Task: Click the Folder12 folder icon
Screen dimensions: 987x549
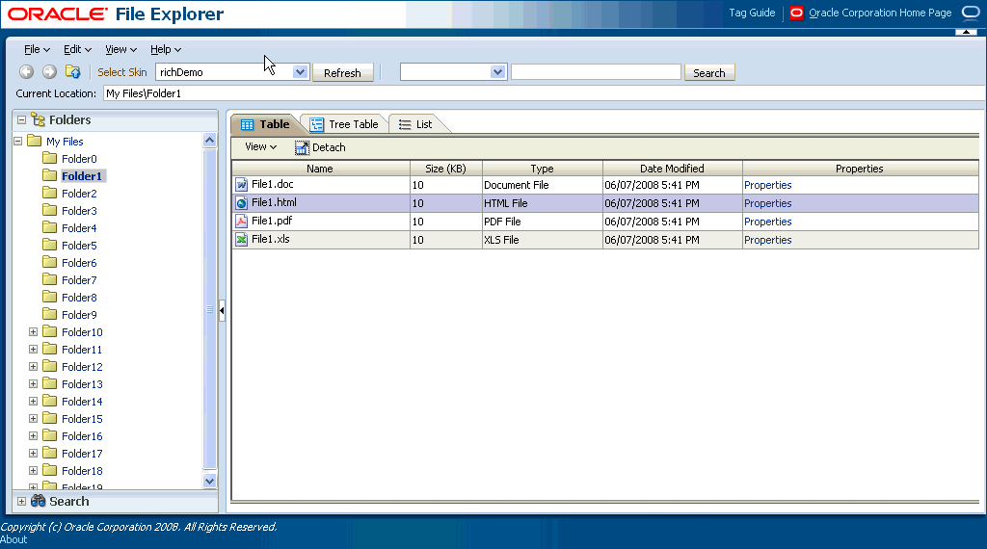Action: (50, 366)
